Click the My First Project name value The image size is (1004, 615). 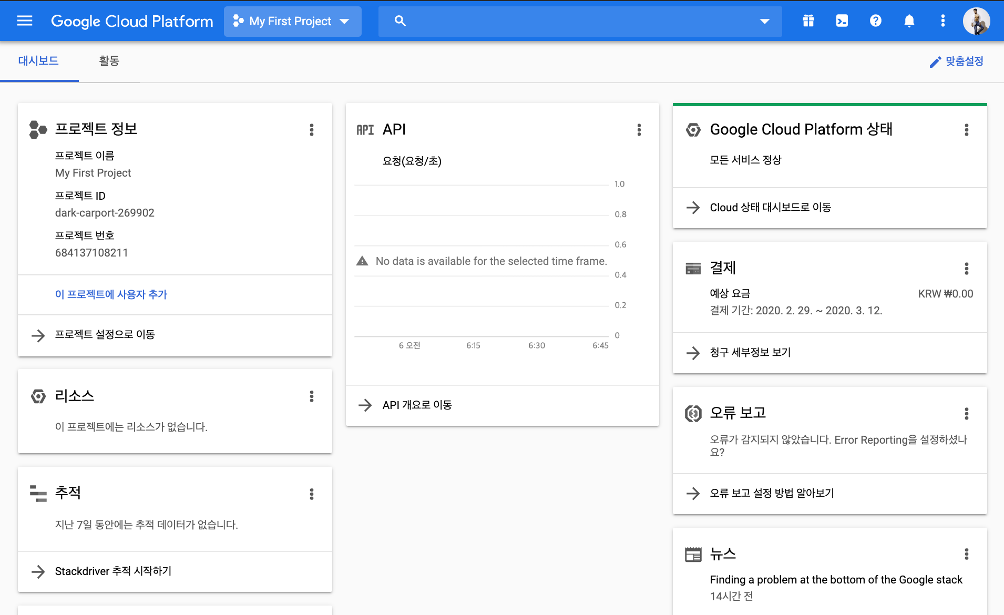coord(93,173)
